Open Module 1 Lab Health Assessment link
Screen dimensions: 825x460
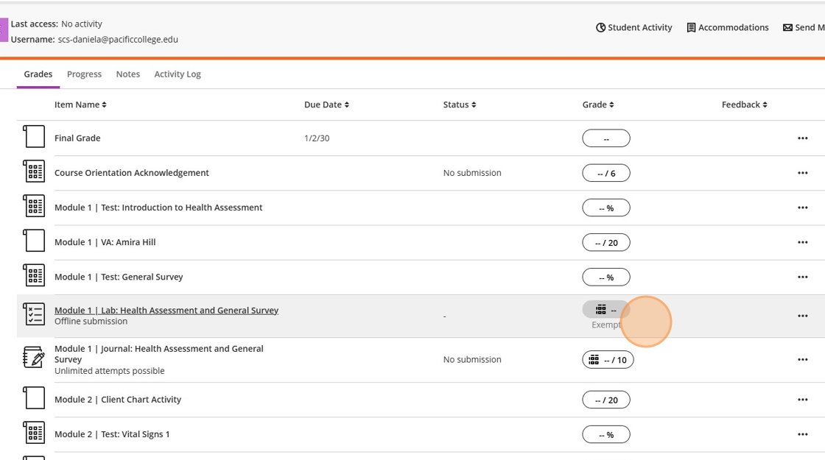(x=166, y=311)
